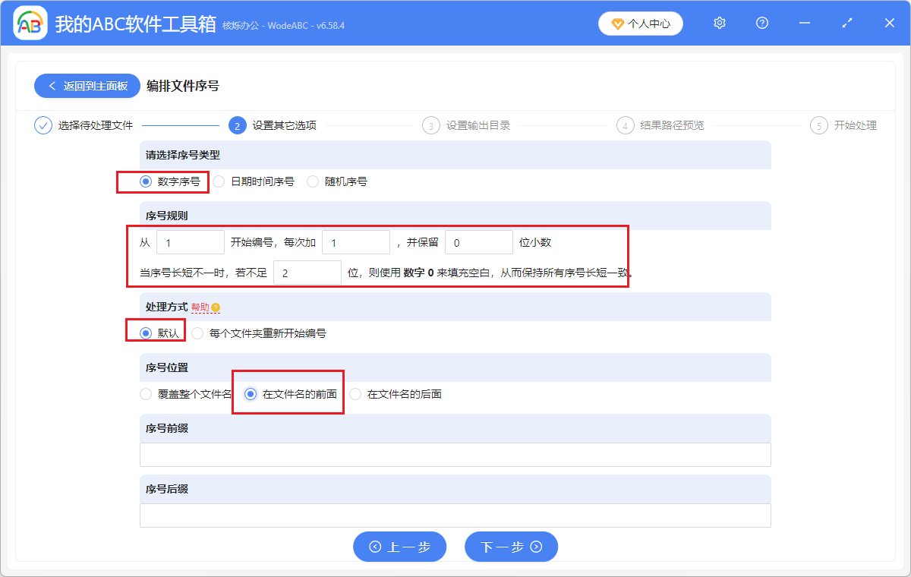Enable 每个文件夹重新开始编号 mode
This screenshot has width=911, height=577.
click(x=197, y=333)
